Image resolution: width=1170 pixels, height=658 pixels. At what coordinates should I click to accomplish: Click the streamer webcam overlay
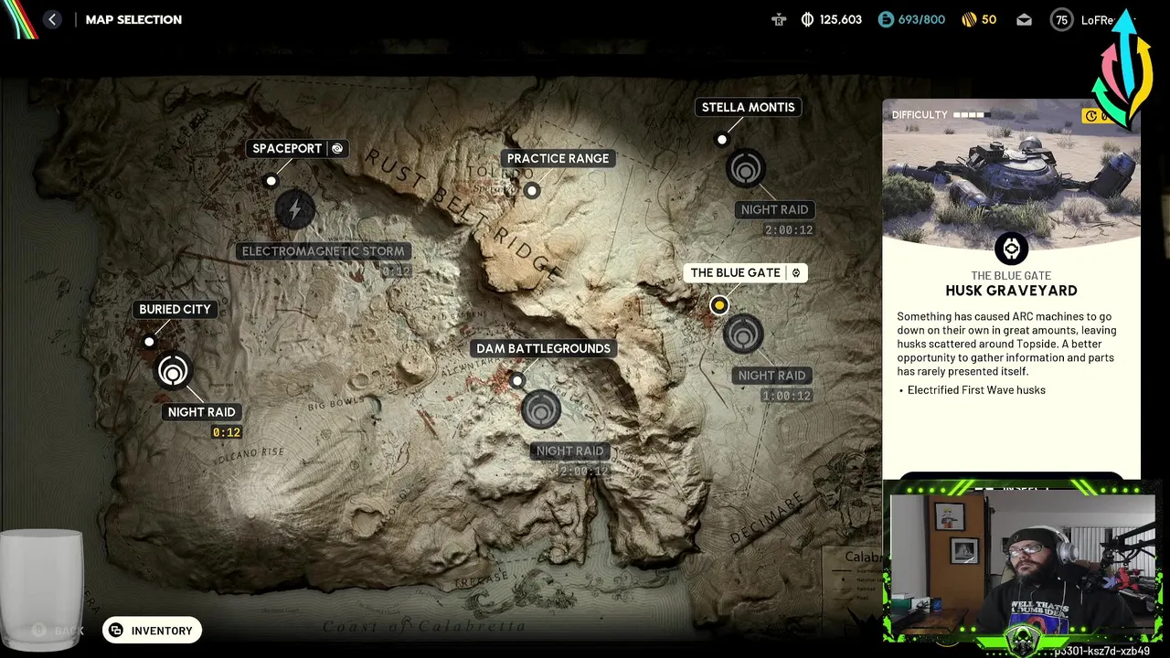coord(1022,564)
